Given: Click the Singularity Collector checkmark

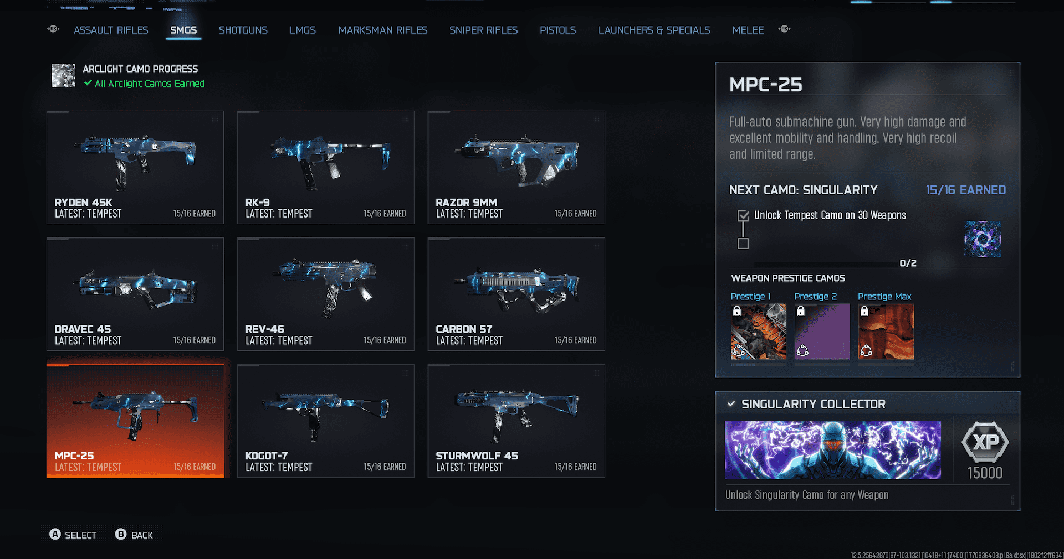Looking at the screenshot, I should (x=731, y=404).
